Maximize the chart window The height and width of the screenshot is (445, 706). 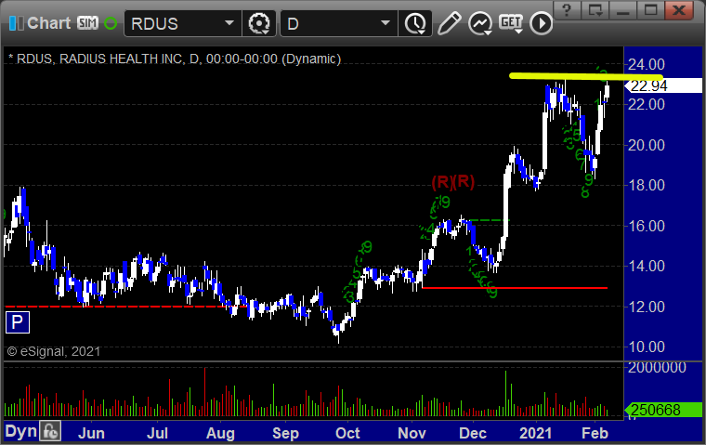click(650, 10)
